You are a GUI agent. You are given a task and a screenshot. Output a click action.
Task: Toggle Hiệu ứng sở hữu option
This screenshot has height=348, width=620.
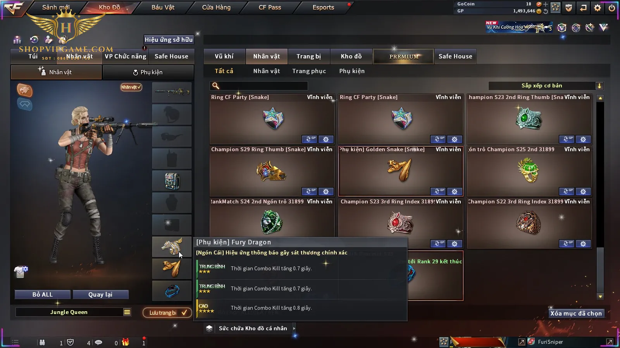point(169,39)
